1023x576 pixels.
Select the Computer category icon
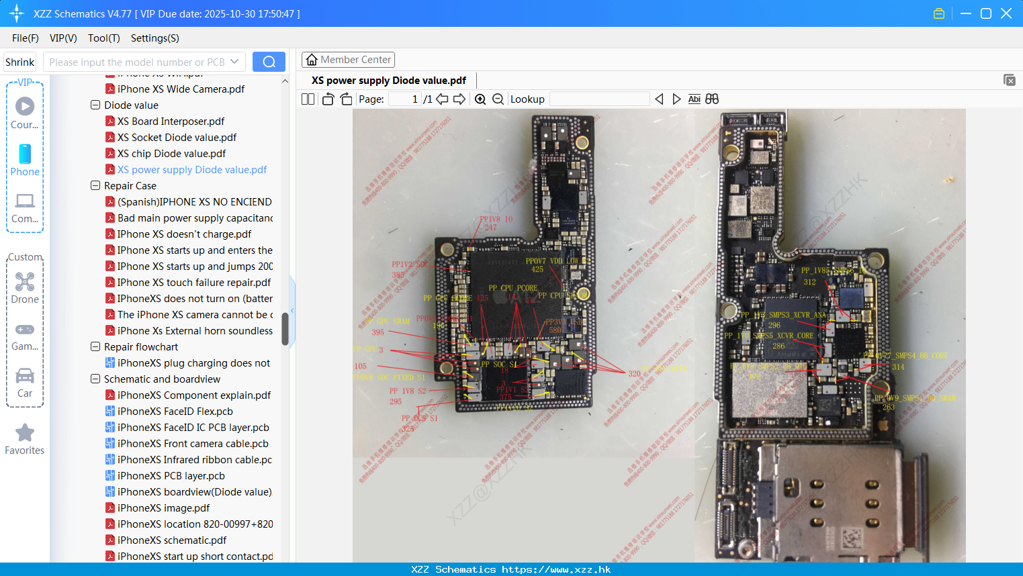click(25, 208)
